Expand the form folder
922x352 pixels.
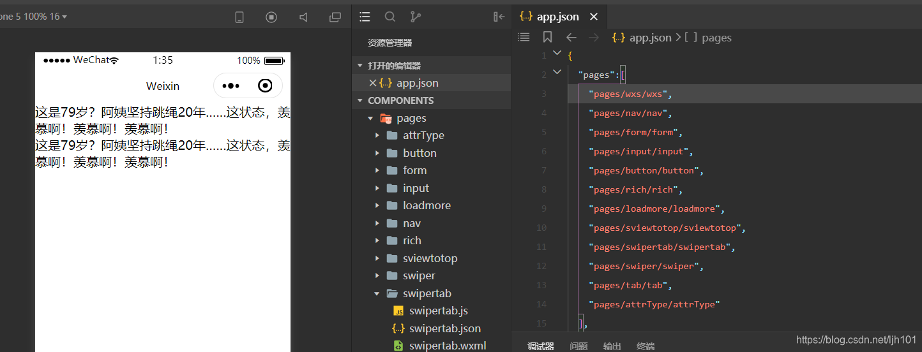(x=377, y=170)
